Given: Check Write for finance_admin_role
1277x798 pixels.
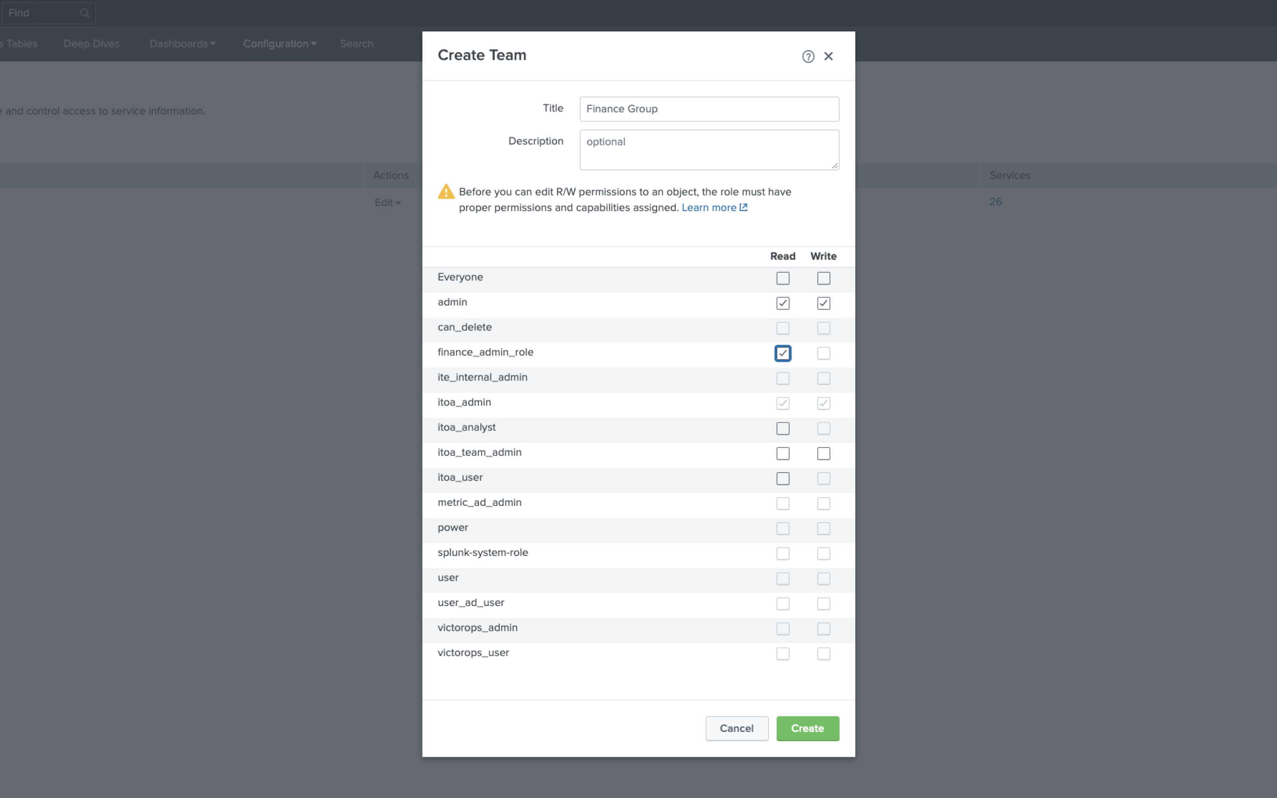Looking at the screenshot, I should (x=823, y=354).
